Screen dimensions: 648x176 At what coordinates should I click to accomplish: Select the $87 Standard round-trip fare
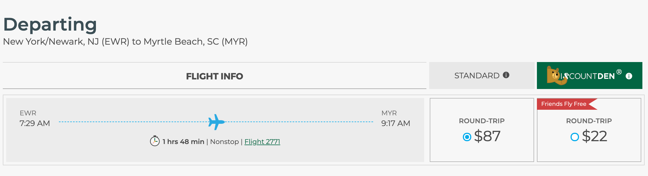467,137
